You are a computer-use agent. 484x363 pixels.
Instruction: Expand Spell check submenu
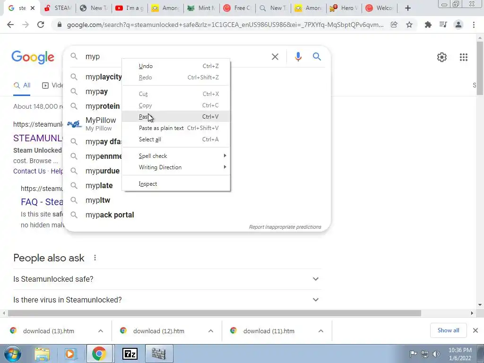[x=176, y=156]
